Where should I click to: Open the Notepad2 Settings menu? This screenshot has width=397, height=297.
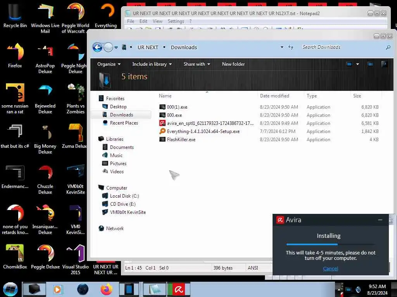176,21
